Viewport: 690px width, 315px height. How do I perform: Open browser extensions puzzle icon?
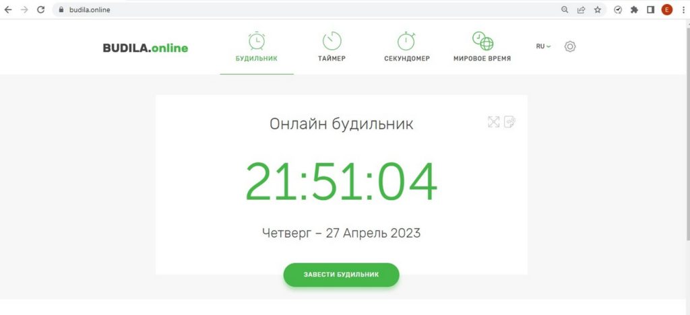click(x=634, y=9)
